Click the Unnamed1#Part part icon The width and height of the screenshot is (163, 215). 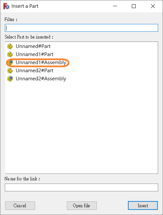(x=10, y=54)
